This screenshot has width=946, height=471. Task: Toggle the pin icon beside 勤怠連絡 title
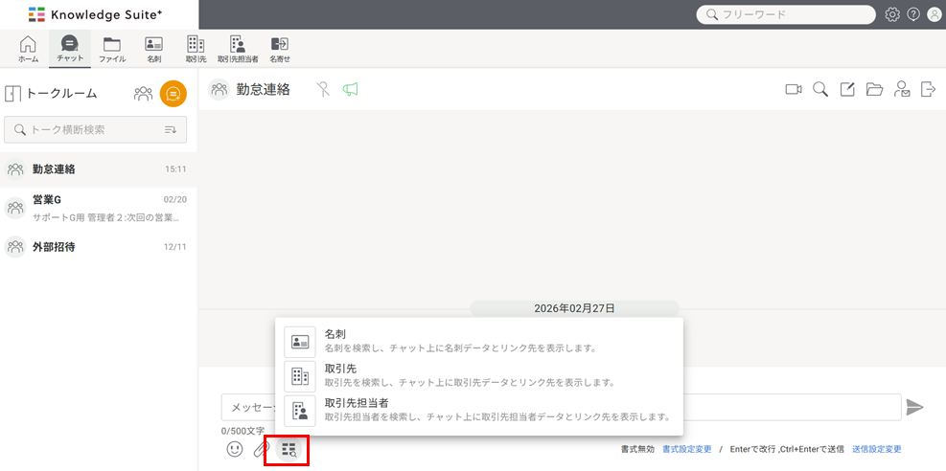point(324,90)
